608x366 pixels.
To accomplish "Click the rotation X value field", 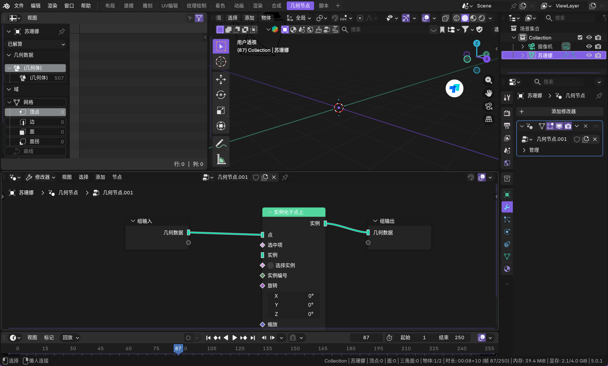I will [294, 296].
